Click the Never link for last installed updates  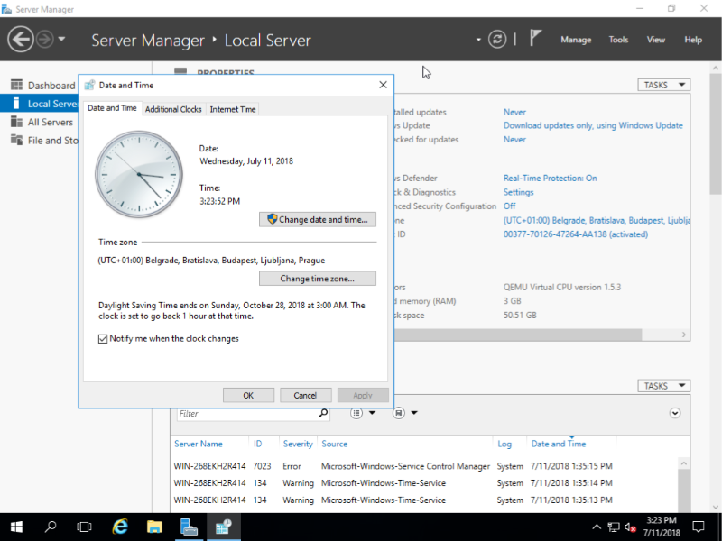pyautogui.click(x=514, y=112)
